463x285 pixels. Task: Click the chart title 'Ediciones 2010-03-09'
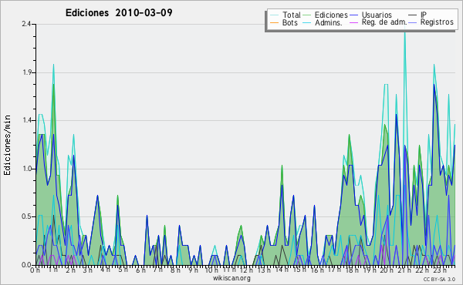[x=119, y=12]
